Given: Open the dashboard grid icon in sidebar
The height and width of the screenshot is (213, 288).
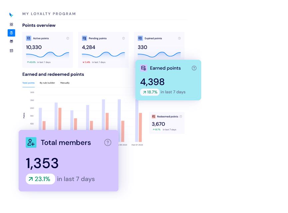Looking at the screenshot, I should tap(11, 24).
